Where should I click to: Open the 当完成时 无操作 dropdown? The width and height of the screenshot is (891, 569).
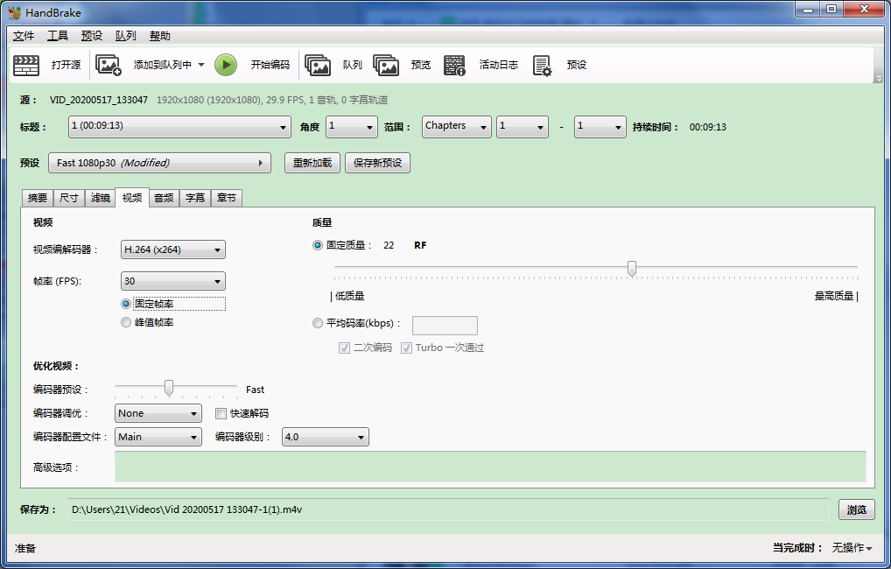coord(852,548)
